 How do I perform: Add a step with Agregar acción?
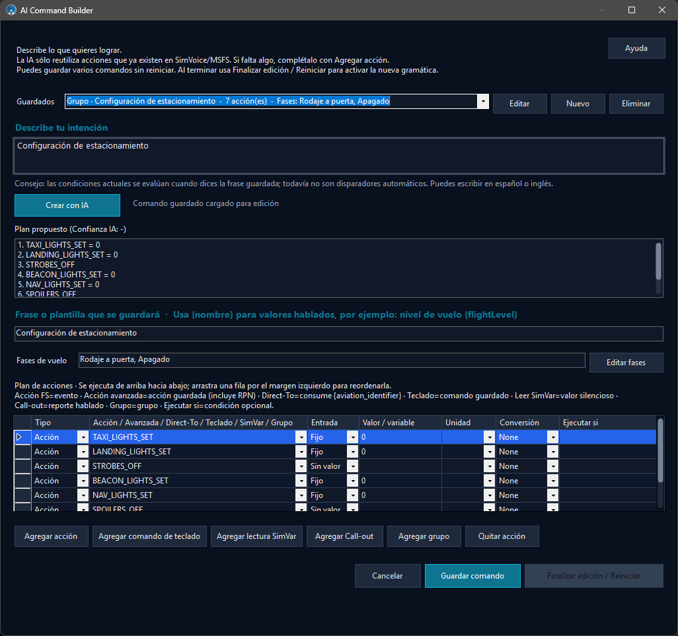[x=51, y=536]
